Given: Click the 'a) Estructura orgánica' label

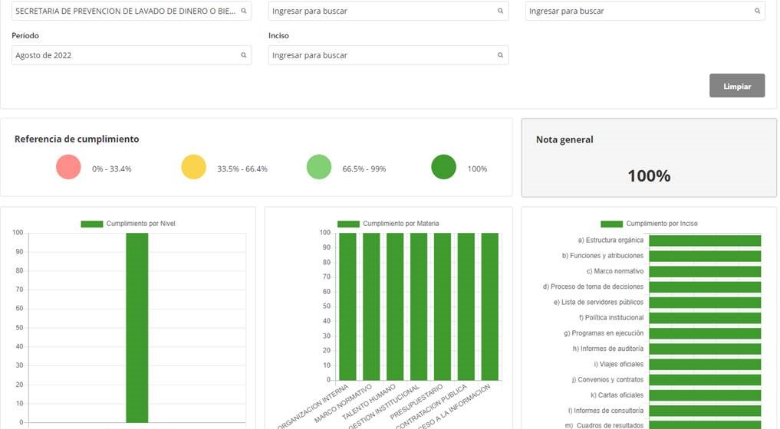Looking at the screenshot, I should click(611, 240).
